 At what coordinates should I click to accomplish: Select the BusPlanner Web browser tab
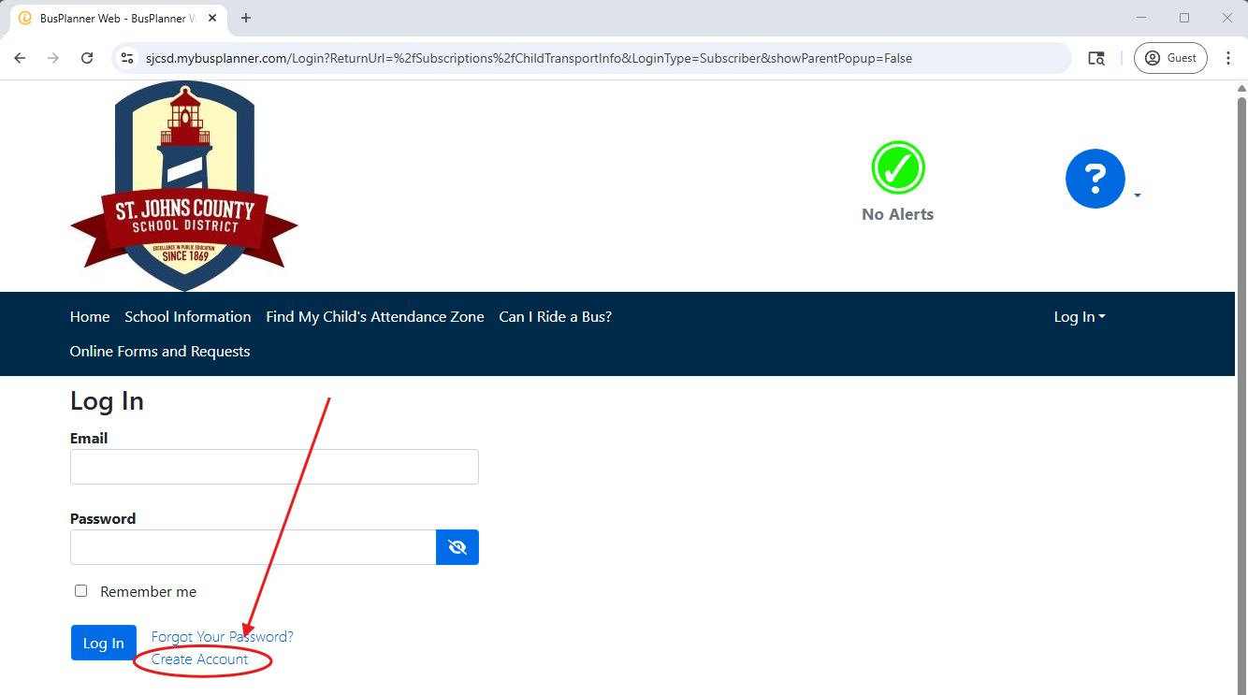pos(118,19)
